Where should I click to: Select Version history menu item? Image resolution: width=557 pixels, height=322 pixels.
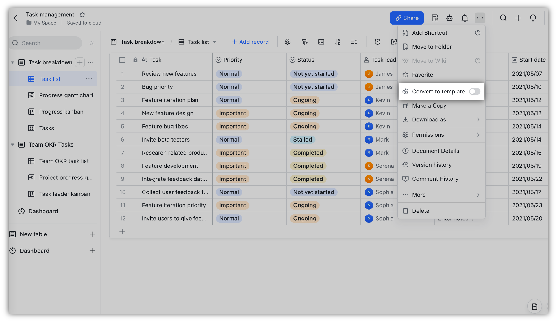[x=432, y=165]
